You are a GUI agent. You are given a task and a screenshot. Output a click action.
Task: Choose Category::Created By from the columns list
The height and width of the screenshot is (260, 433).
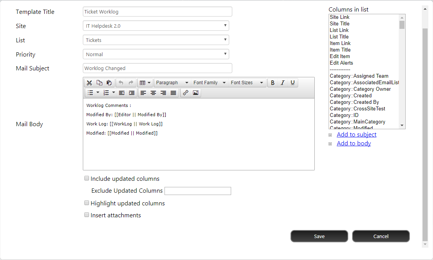tap(354, 102)
